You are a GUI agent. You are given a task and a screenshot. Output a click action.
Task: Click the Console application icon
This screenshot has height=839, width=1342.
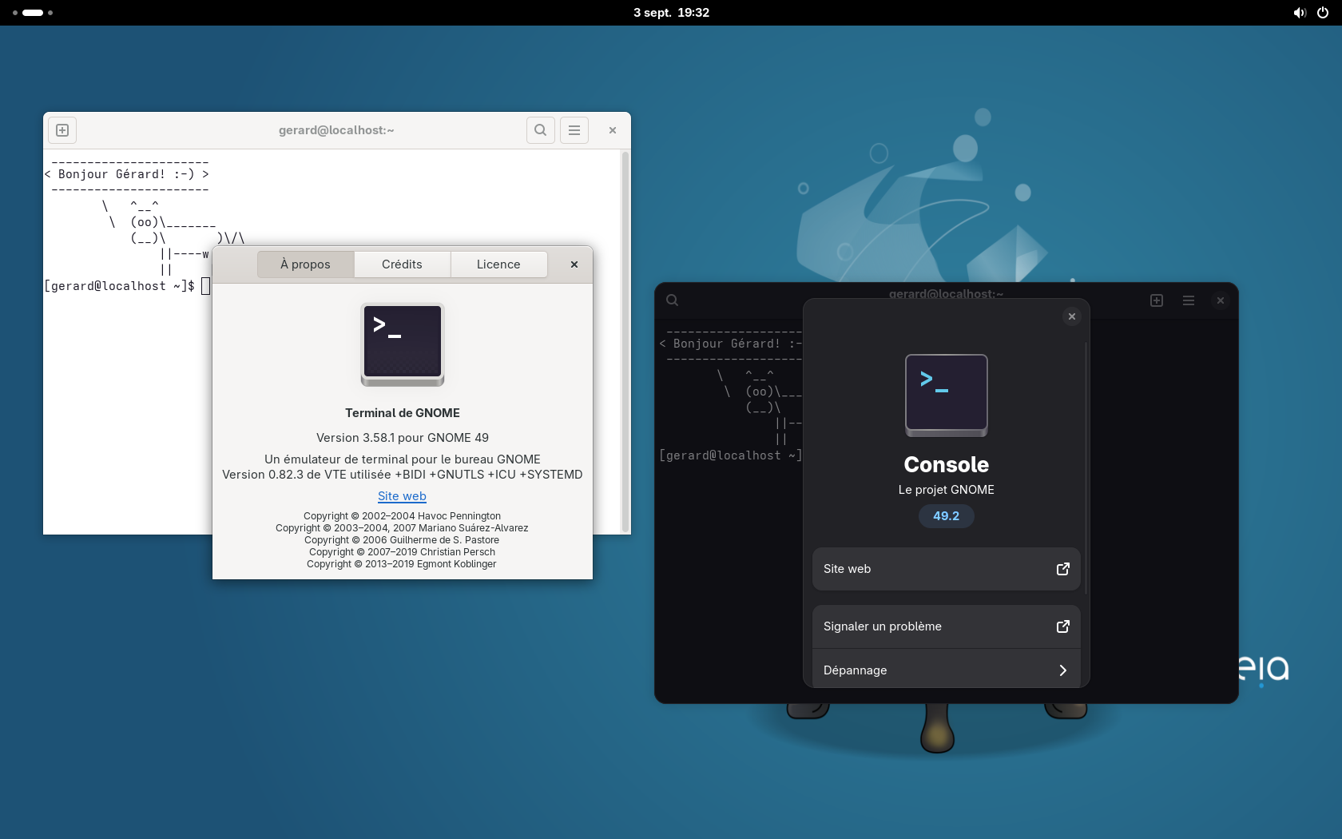click(x=947, y=396)
